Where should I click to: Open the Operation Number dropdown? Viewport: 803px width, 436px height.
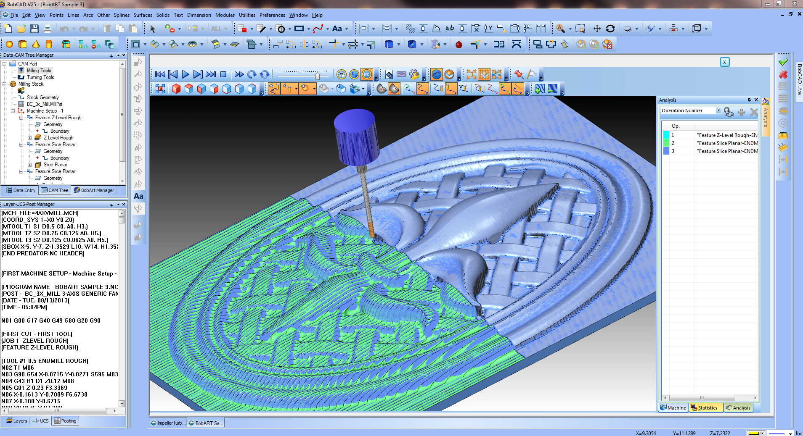click(x=718, y=110)
